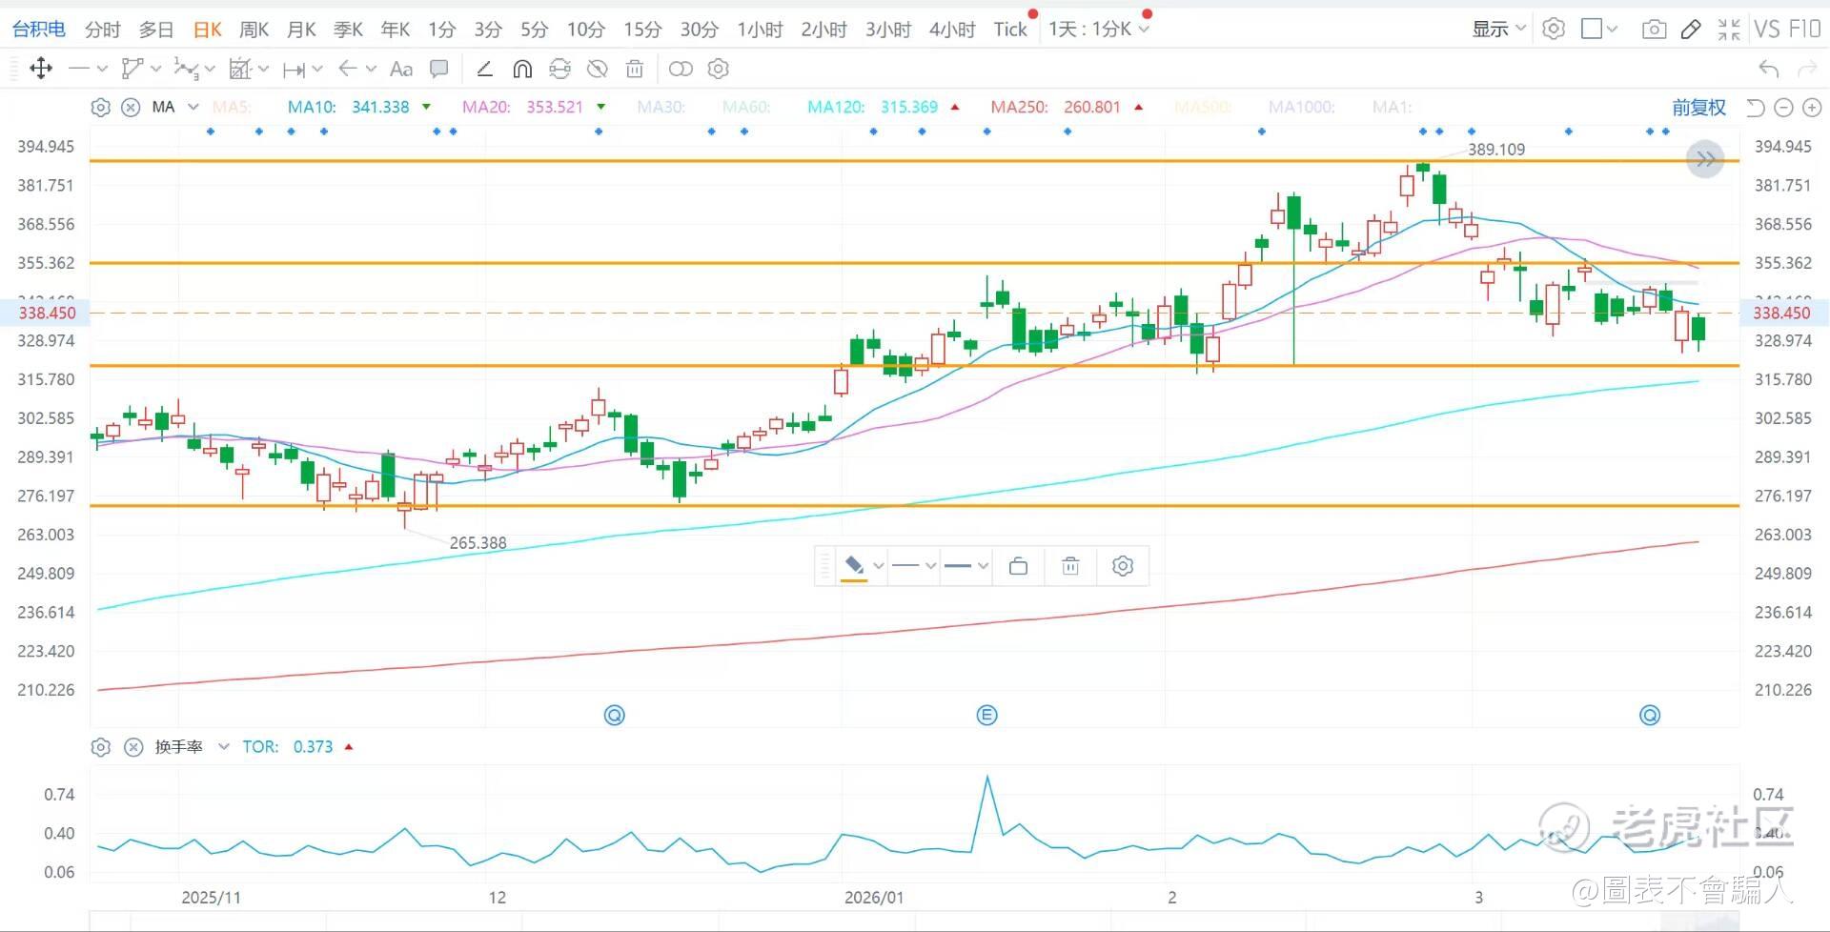
Task: Open the F10 company info
Action: (x=1804, y=29)
